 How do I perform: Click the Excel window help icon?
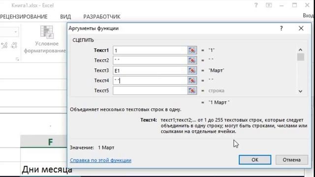[256, 5]
